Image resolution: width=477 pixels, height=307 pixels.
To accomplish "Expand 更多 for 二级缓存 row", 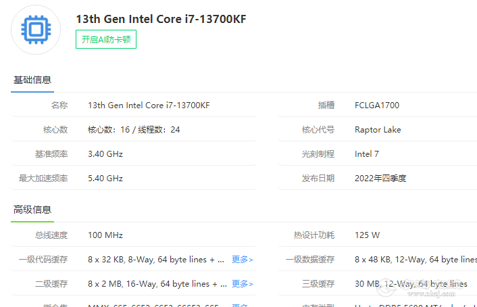I will [242, 283].
